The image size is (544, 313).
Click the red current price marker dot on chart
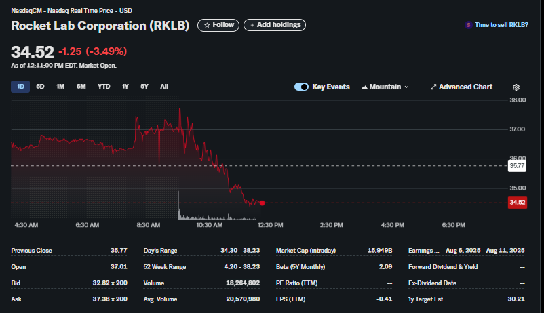pyautogui.click(x=263, y=203)
